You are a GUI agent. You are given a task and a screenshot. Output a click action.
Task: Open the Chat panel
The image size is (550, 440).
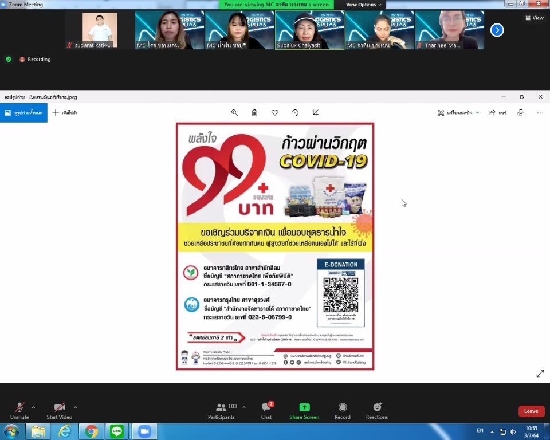(266, 411)
